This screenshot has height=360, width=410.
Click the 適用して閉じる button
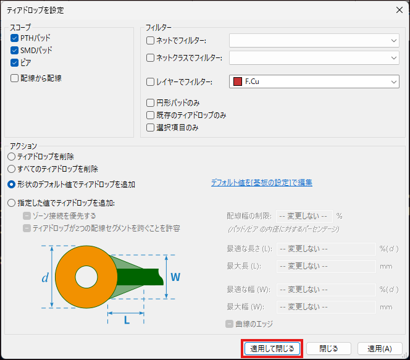point(272,348)
